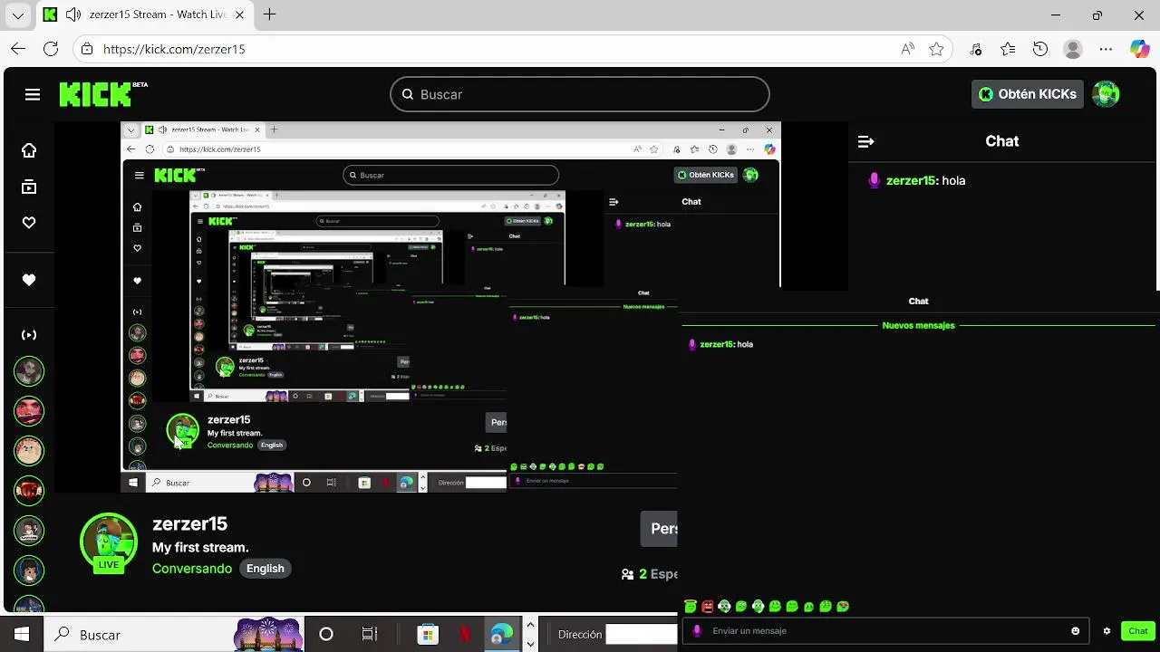The image size is (1160, 652).
Task: Open the zerzer15 channel name below video
Action: (189, 523)
